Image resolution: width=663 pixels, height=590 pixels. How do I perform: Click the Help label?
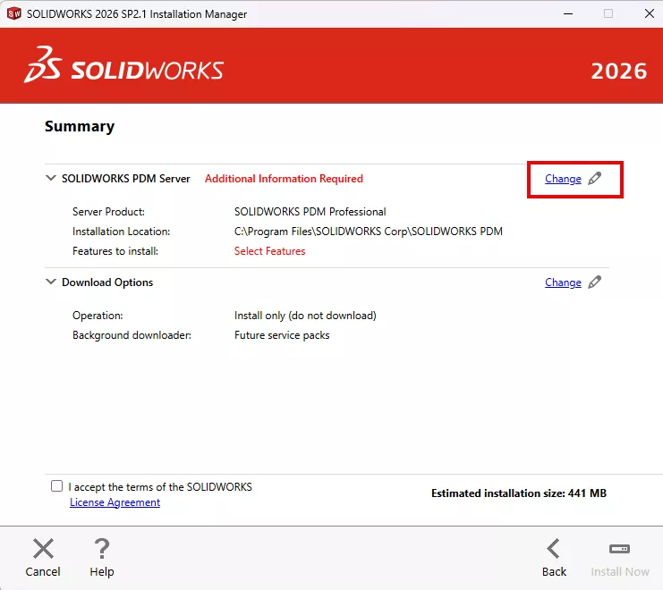(102, 571)
